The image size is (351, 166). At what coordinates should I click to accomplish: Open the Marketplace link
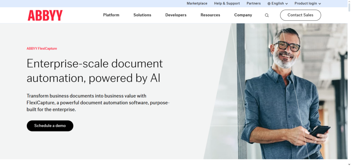click(x=197, y=3)
